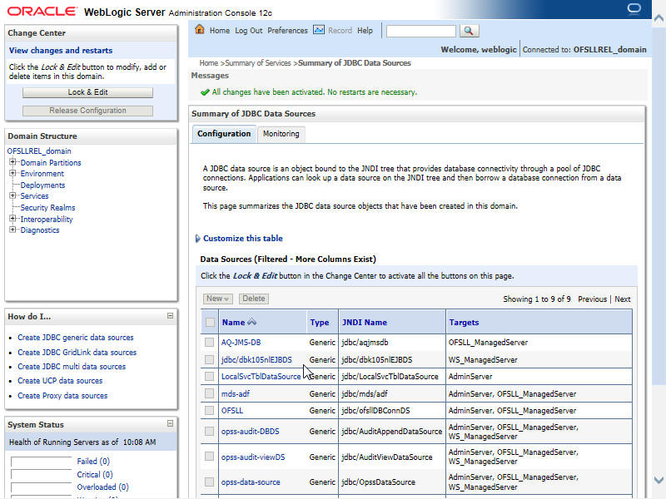Collapse the How do I panel
Image resolution: width=666 pixels, height=499 pixels.
click(x=170, y=316)
